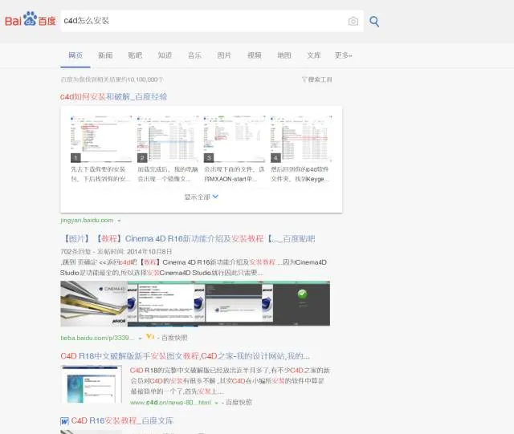Click the Baidu logo

[x=31, y=19]
